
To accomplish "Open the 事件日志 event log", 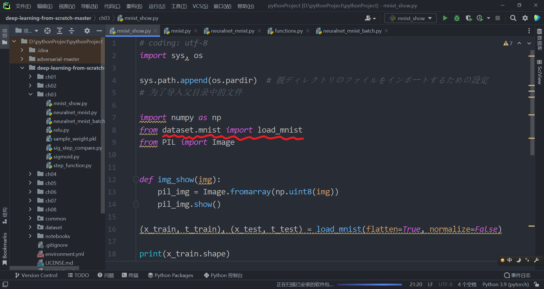I will pyautogui.click(x=517, y=275).
